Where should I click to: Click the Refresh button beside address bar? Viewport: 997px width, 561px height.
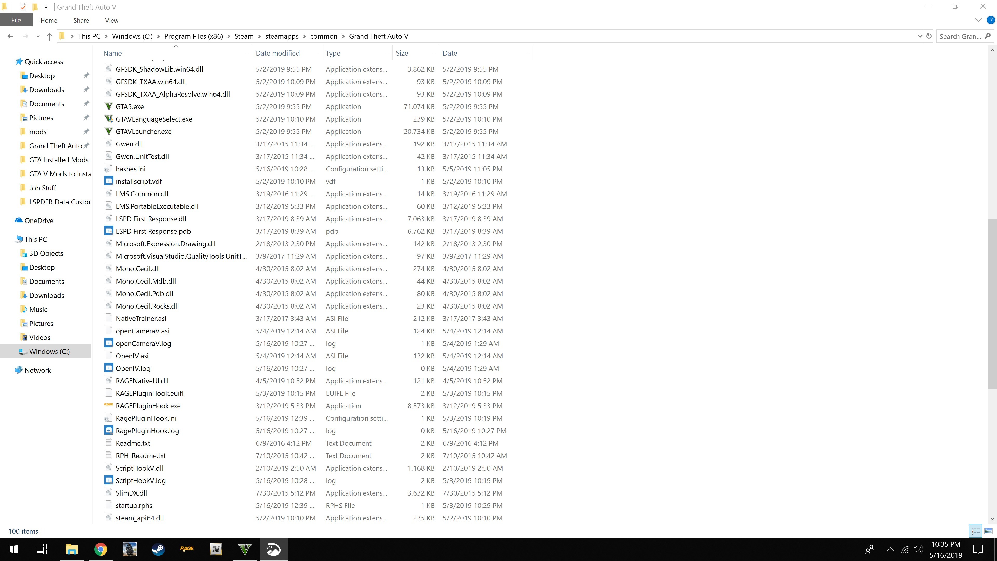[x=929, y=36]
